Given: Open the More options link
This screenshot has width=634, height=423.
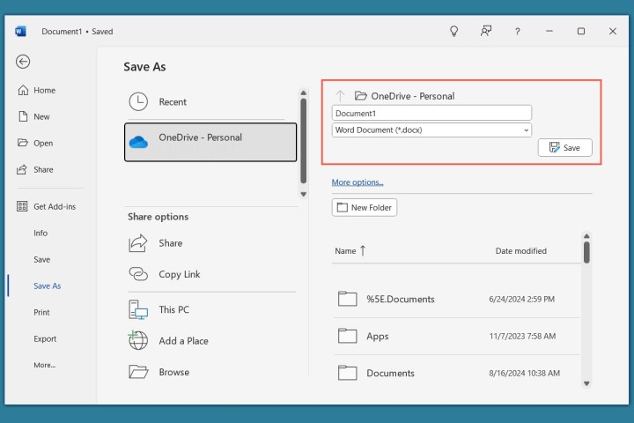Looking at the screenshot, I should (357, 182).
